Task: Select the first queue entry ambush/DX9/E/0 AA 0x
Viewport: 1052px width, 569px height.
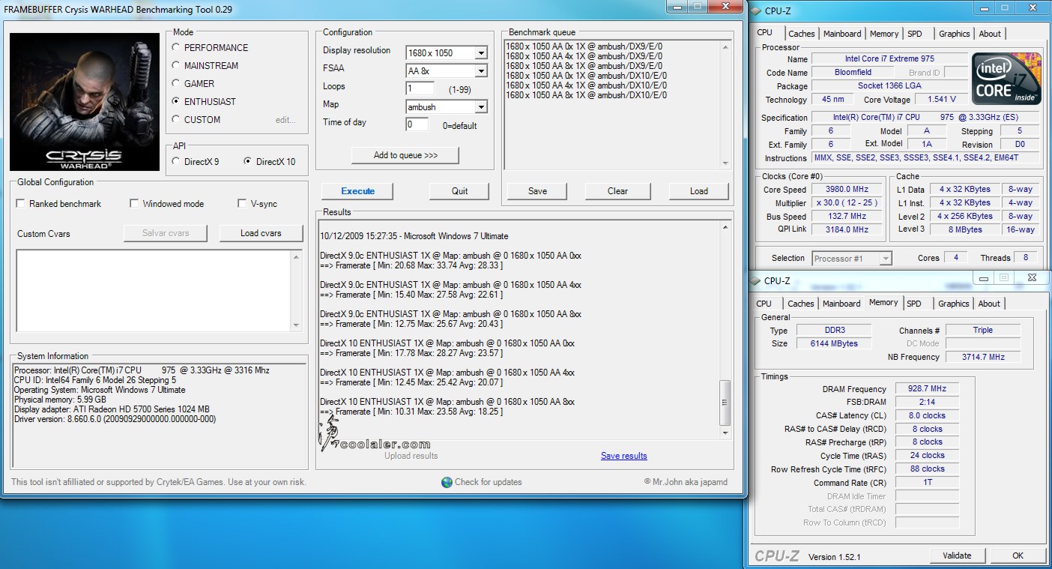Action: point(584,46)
